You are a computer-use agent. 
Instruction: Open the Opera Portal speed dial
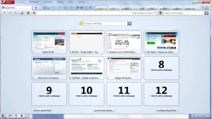pyautogui.click(x=49, y=42)
